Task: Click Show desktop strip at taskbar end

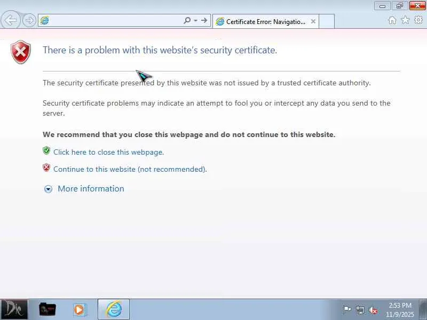Action: tap(423, 309)
